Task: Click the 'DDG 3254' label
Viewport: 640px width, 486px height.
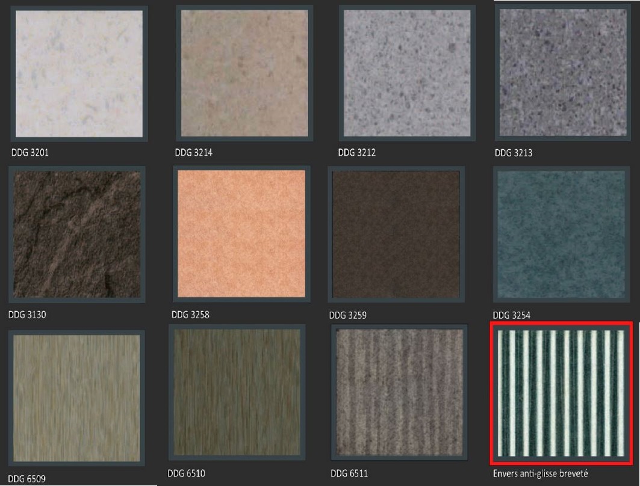Action: point(511,315)
